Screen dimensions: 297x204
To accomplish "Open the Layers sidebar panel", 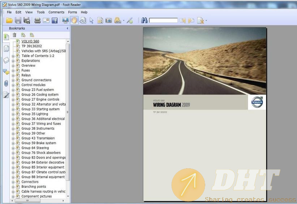I will (x=6, y=60).
